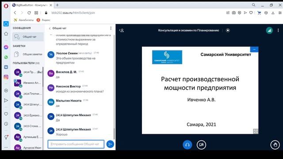Viewport: 283px width, 159px height.
Task: Click the chat message input field
Action: click(x=76, y=144)
